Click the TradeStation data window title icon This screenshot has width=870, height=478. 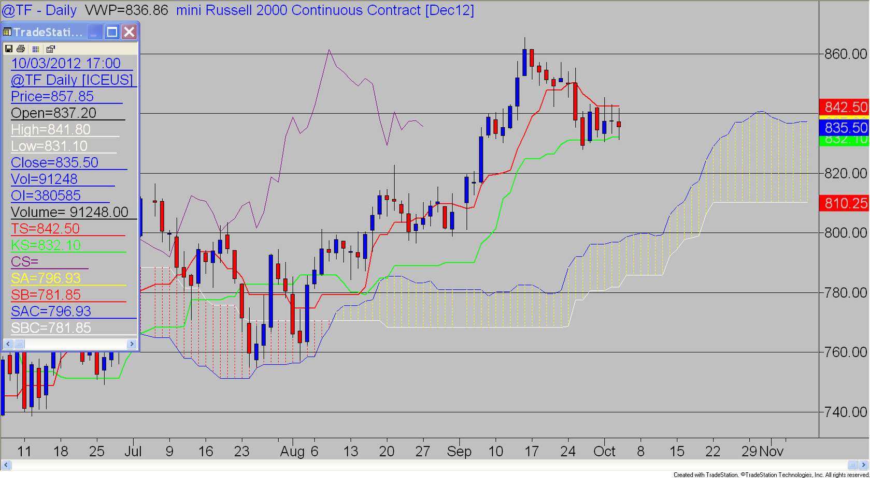tap(7, 32)
